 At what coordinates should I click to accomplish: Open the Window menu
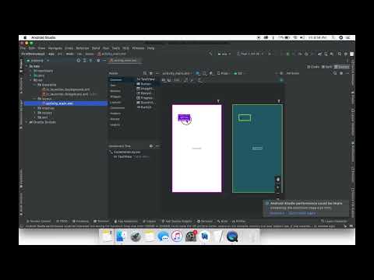click(138, 48)
